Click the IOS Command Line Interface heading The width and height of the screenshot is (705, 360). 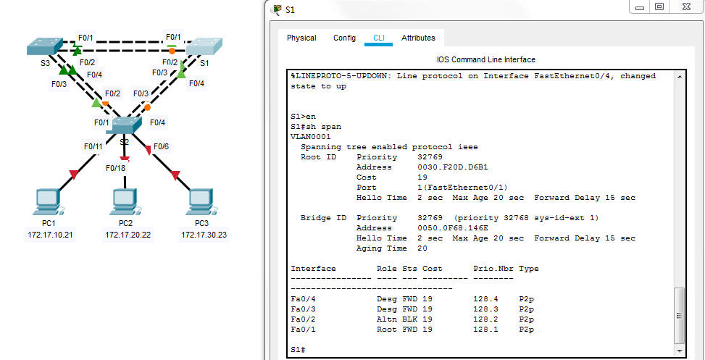click(486, 59)
